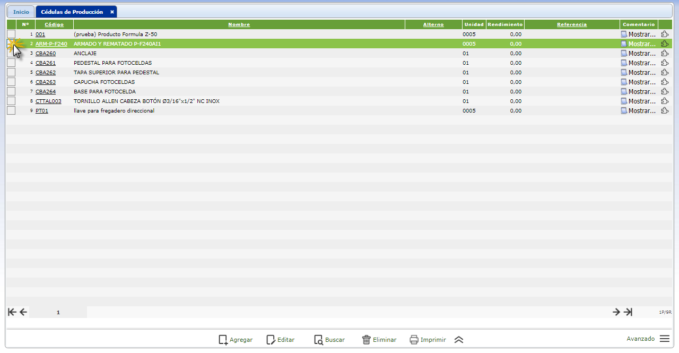
Task: Open code link 001
Action: coord(40,34)
